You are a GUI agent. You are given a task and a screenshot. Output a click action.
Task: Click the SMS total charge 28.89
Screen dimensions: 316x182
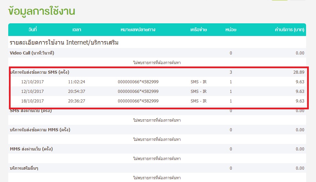tap(299, 72)
